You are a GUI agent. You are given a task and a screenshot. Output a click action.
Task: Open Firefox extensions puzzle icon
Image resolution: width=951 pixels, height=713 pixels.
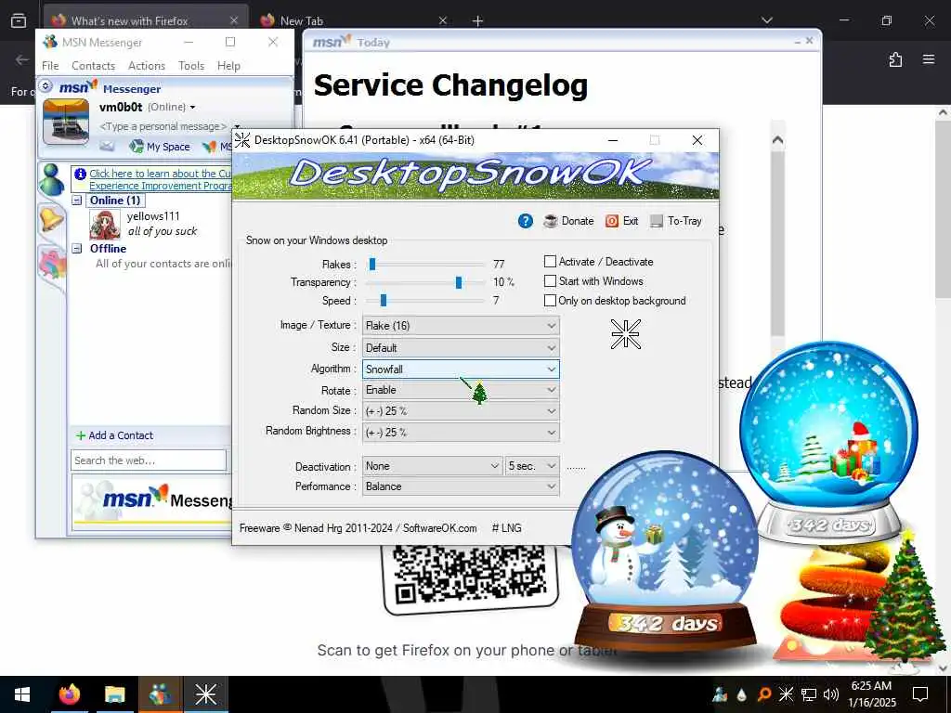(x=895, y=59)
